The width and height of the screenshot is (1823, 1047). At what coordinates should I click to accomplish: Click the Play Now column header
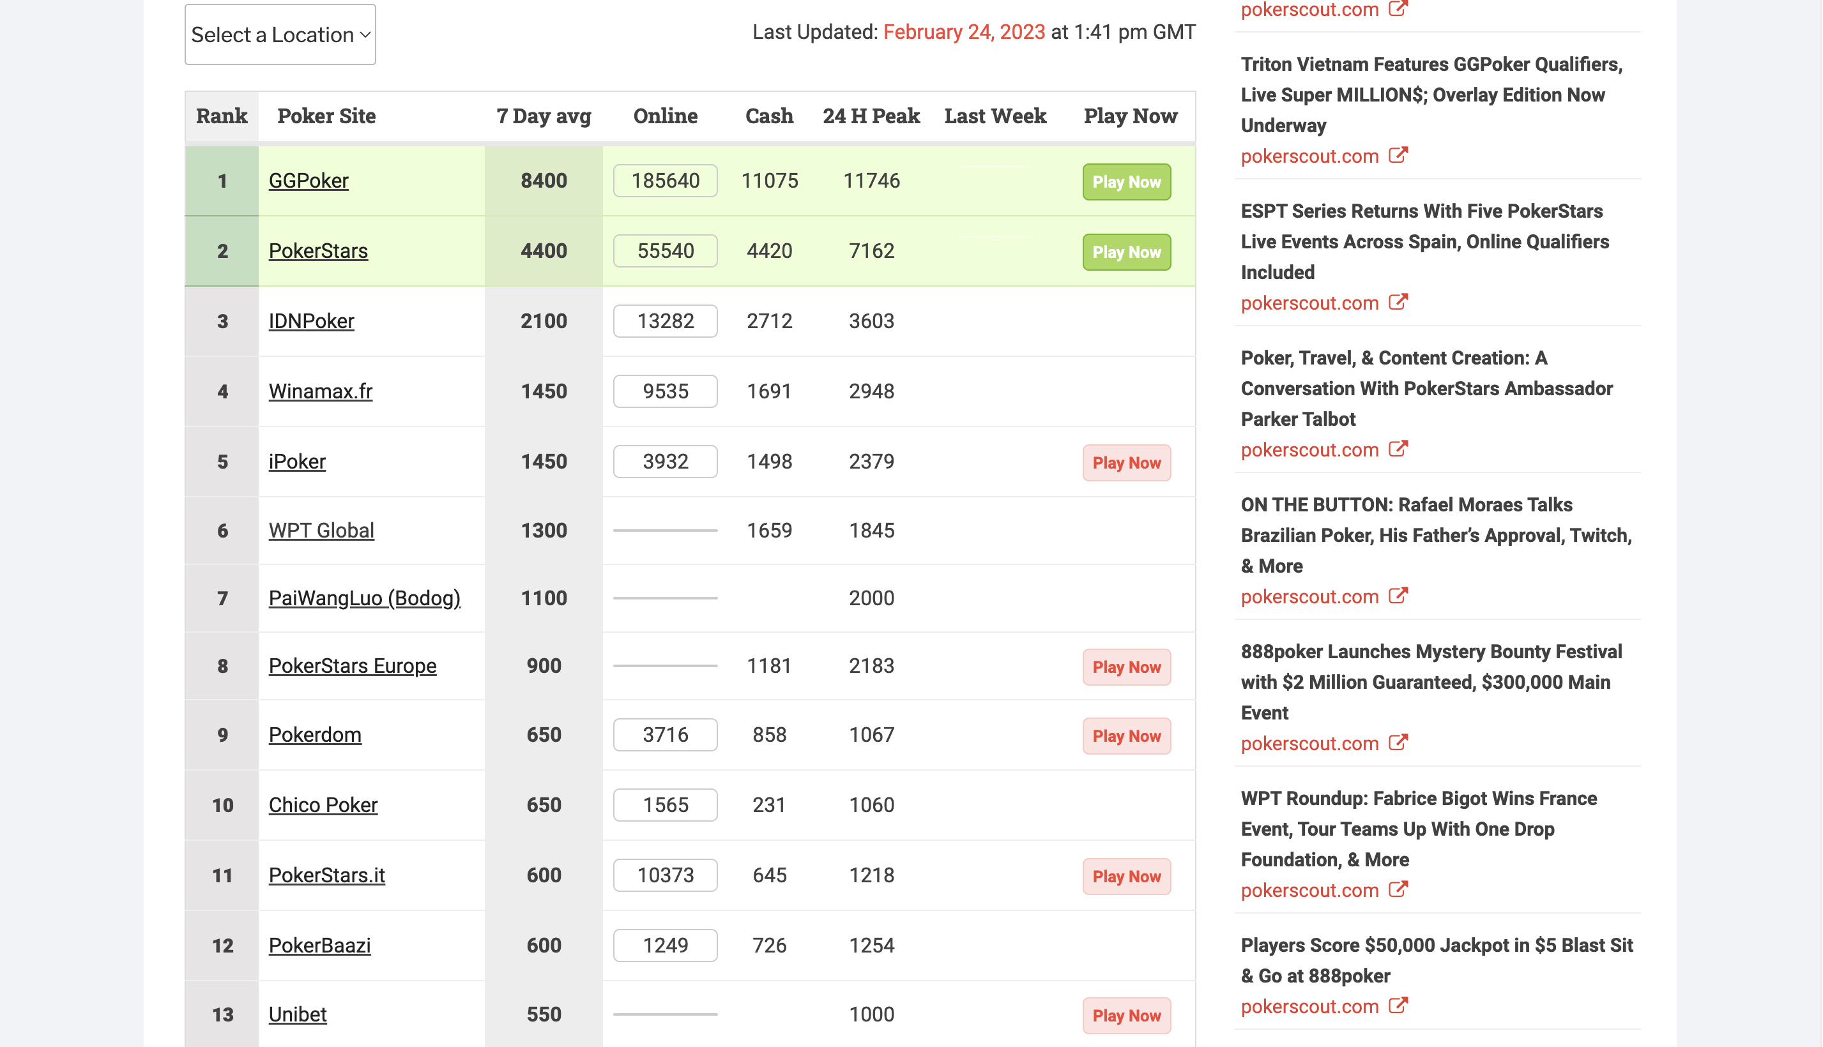pyautogui.click(x=1130, y=116)
